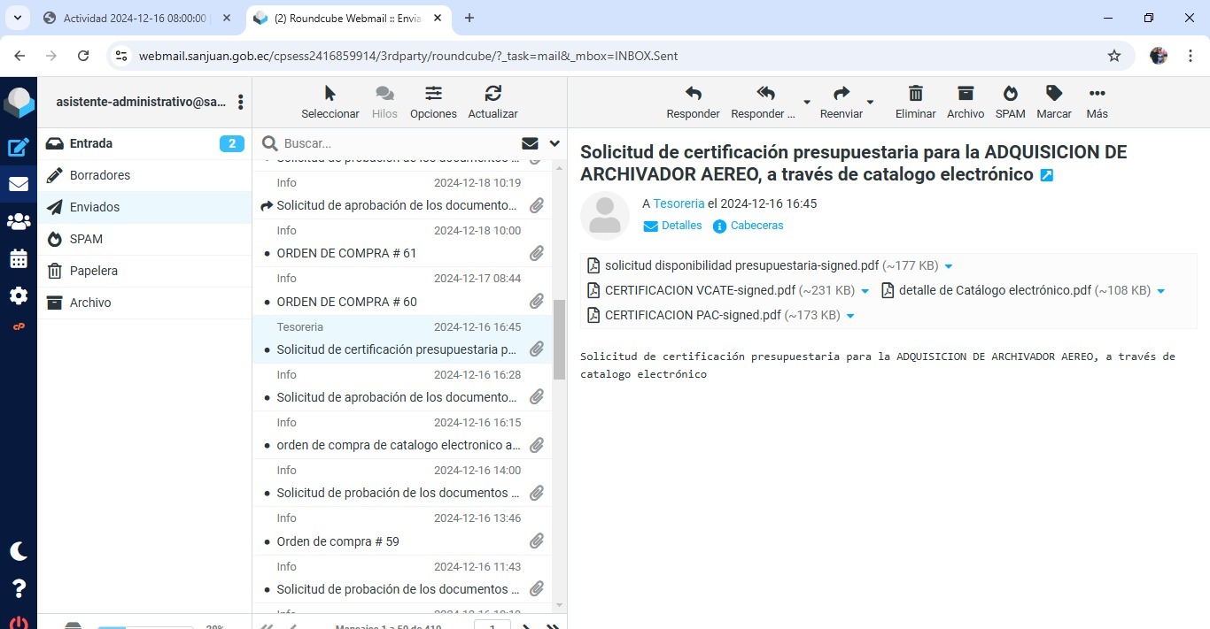The width and height of the screenshot is (1210, 629).
Task: Open dropdown for CERTIFICACION VCATE-signed.pdf
Action: pos(865,291)
